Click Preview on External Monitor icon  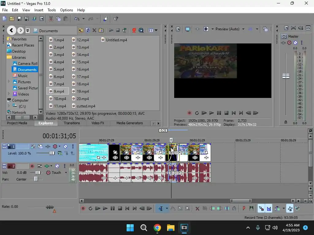click(187, 29)
